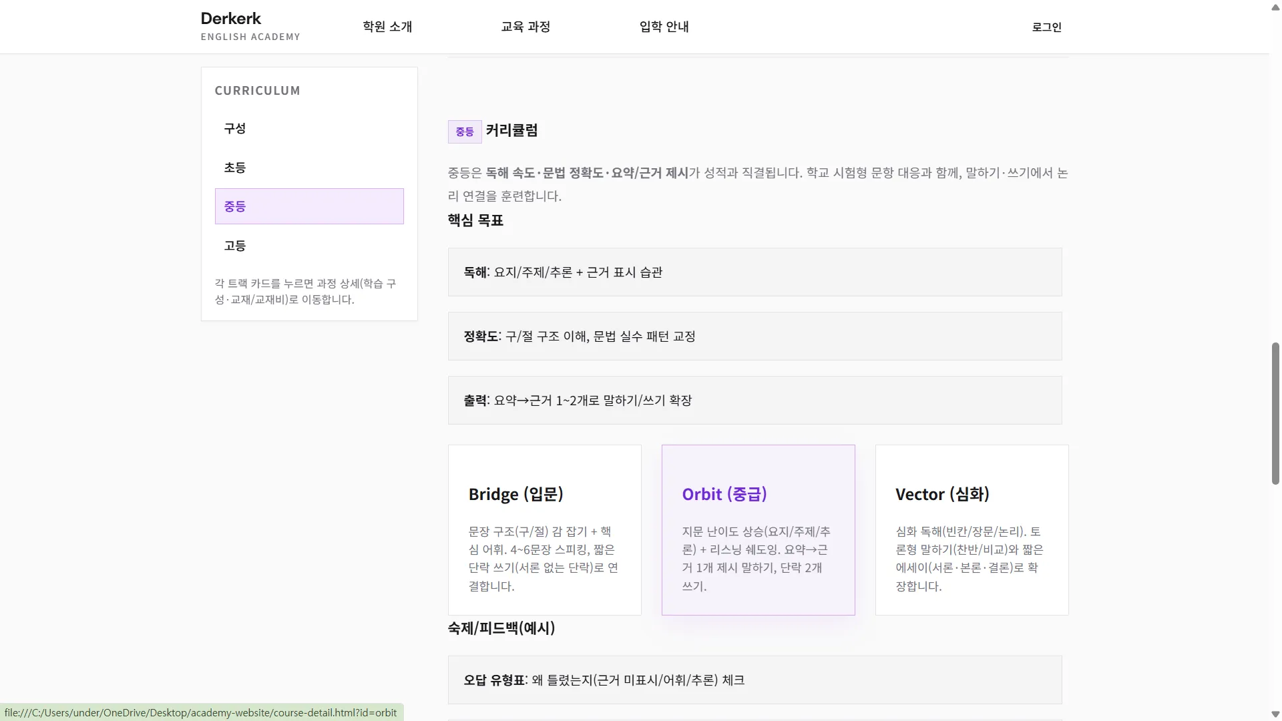Select 초등 in the curriculum sidebar

click(308, 168)
